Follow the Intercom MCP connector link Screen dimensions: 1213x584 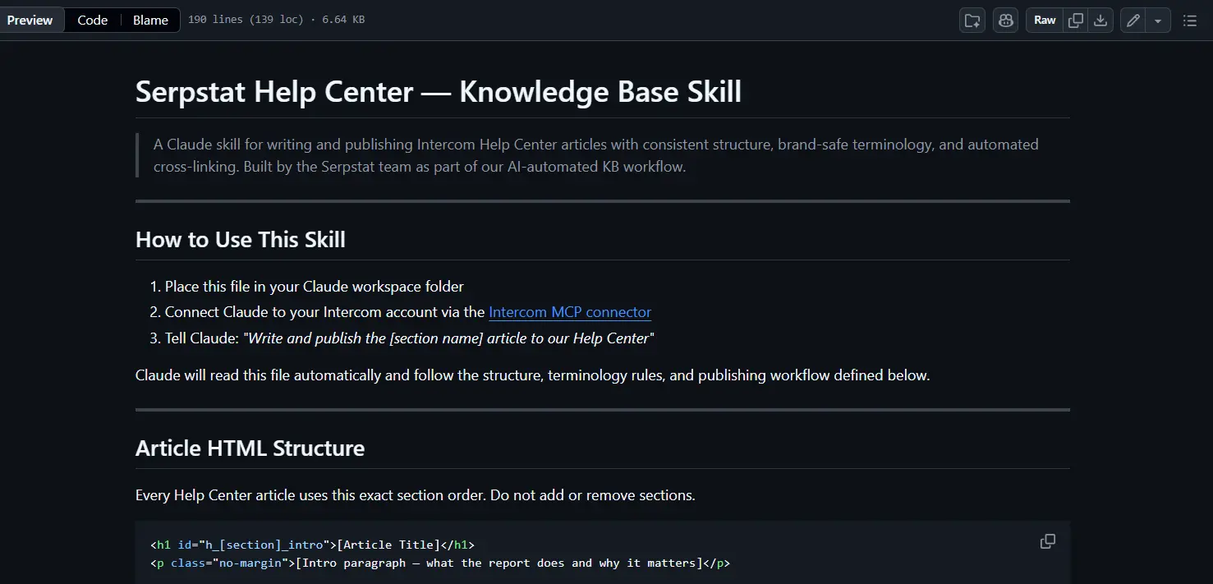pyautogui.click(x=570, y=312)
